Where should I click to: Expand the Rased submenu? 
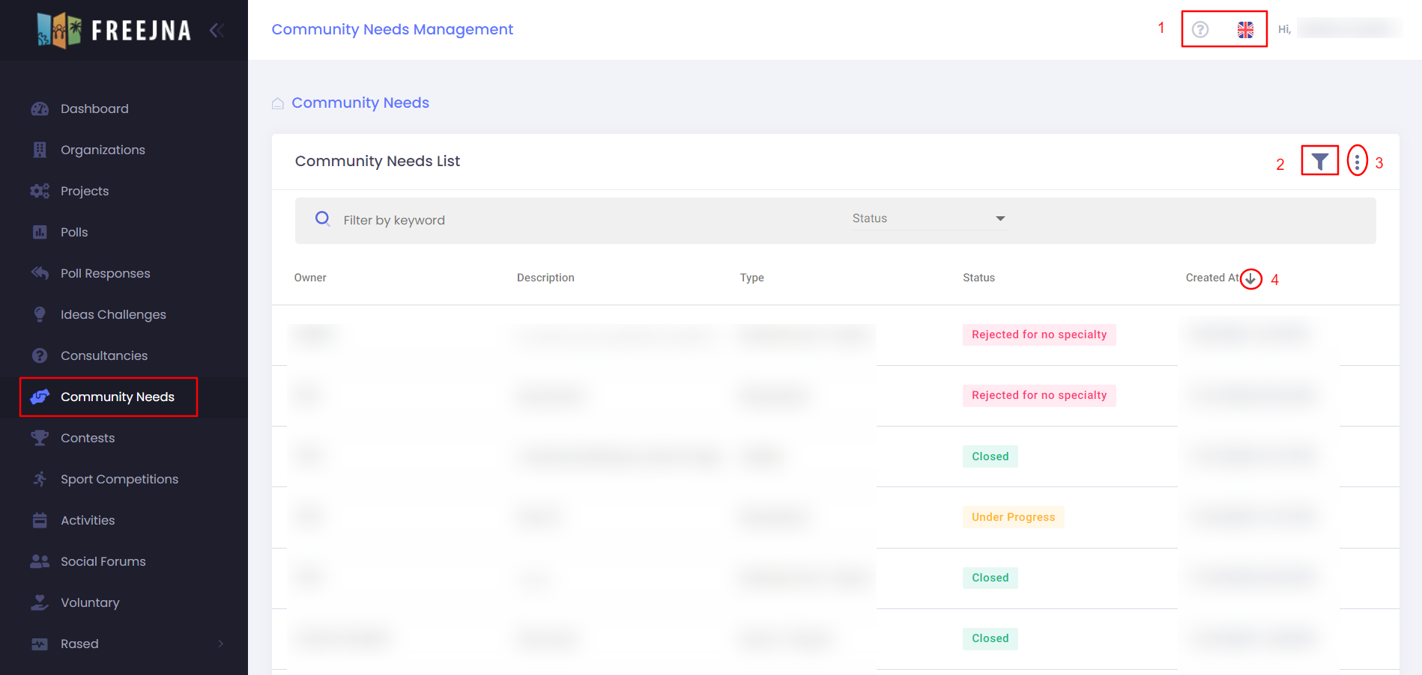coord(220,644)
